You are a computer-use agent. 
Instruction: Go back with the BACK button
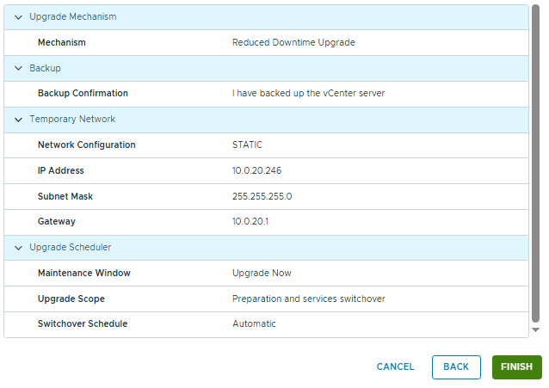pos(456,366)
